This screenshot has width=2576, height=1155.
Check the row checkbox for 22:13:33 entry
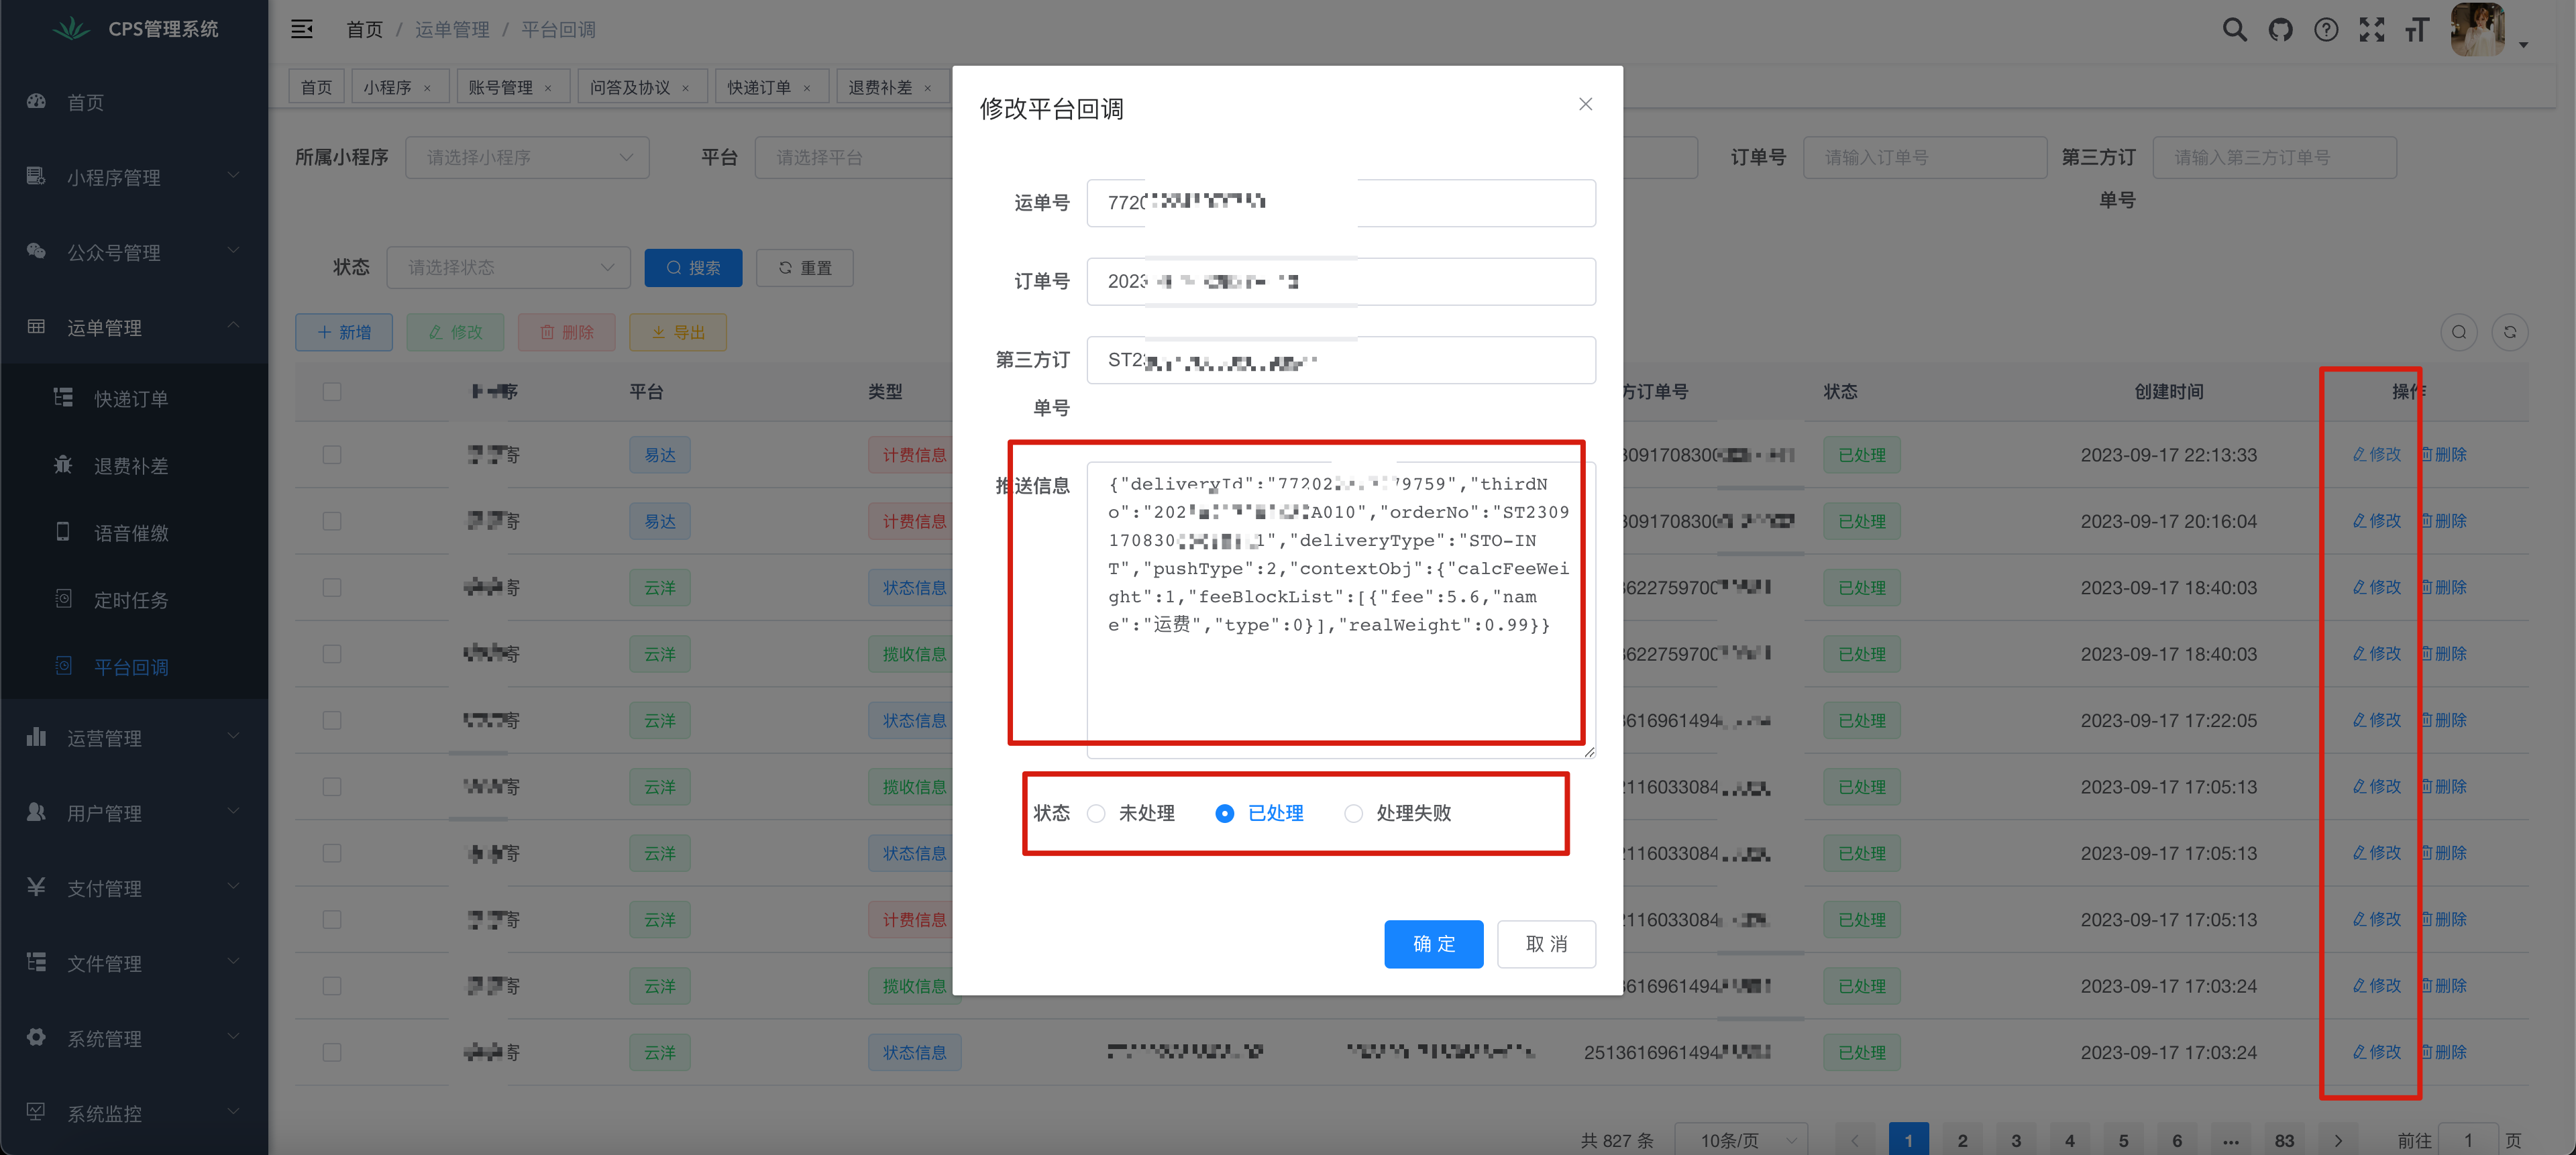(x=332, y=455)
